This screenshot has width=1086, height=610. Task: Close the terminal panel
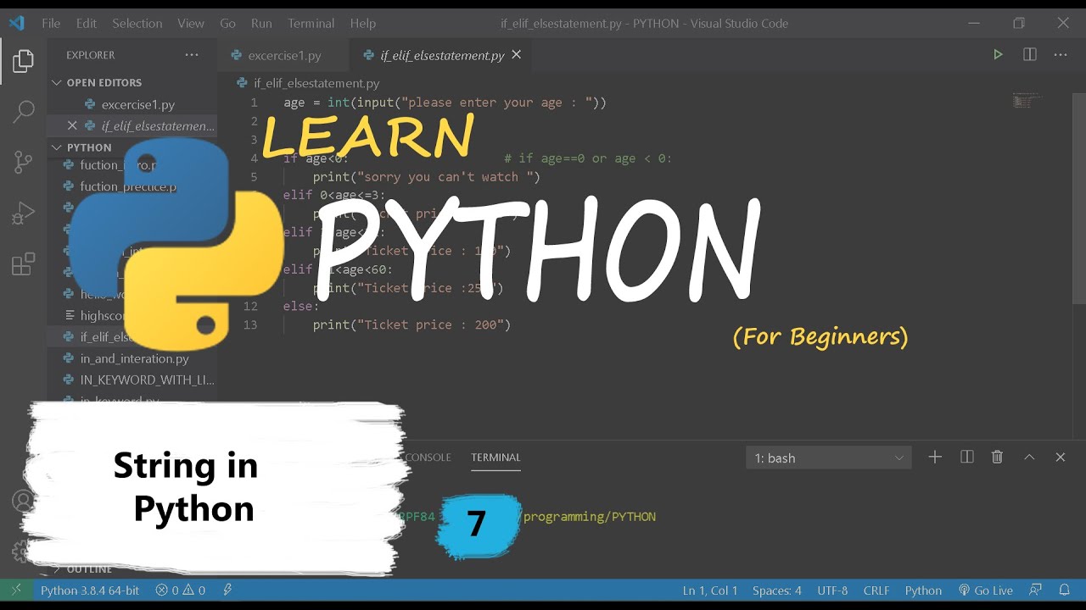1060,457
